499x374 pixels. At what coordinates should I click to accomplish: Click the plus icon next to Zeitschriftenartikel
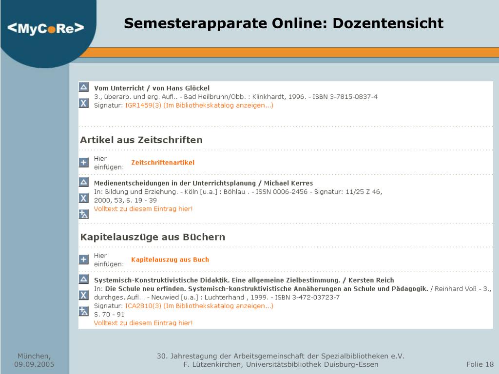pos(84,163)
